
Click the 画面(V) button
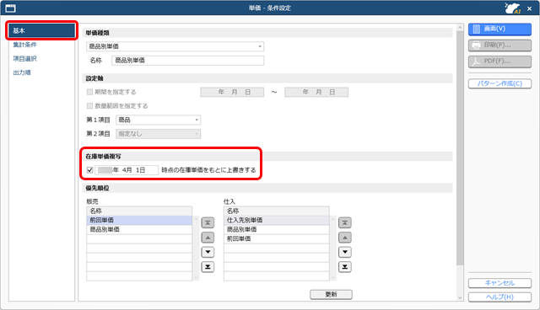[x=499, y=29]
